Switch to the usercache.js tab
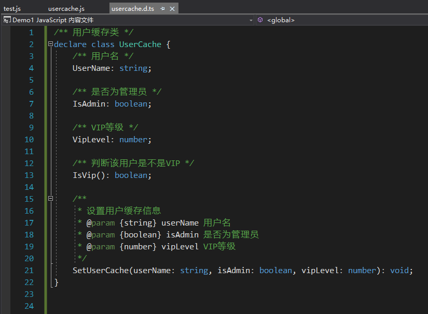This screenshot has height=314, width=428. (66, 9)
